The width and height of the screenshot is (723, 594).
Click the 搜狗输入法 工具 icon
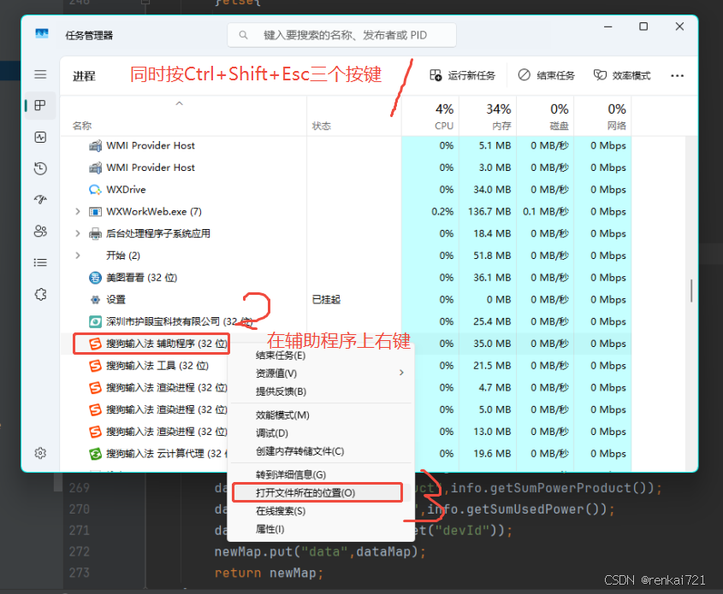pyautogui.click(x=95, y=366)
